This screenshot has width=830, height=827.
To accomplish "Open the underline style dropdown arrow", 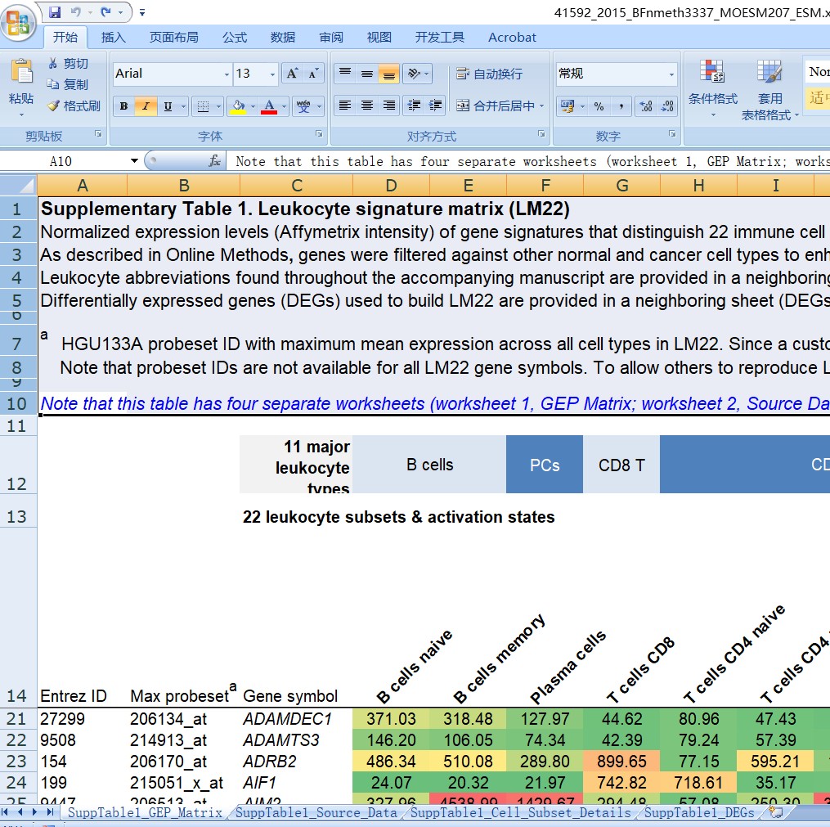I will coord(184,106).
